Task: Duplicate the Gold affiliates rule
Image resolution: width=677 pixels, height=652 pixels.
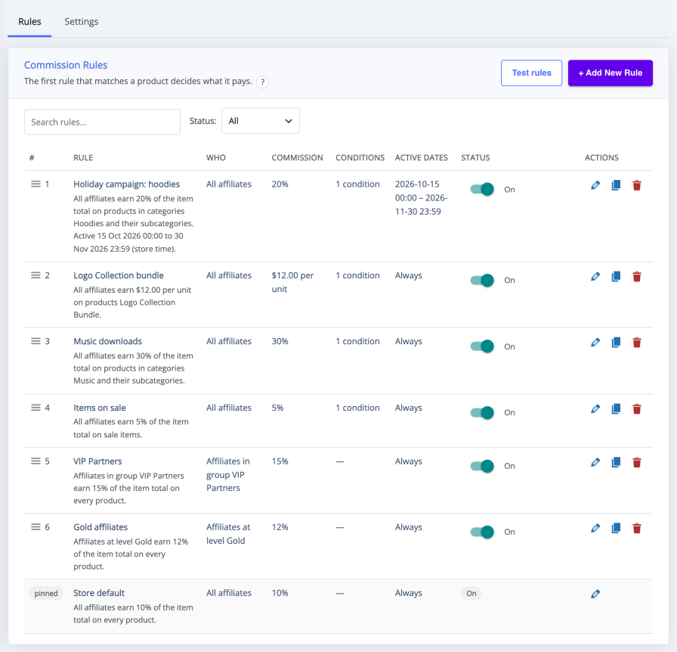Action: pyautogui.click(x=616, y=528)
